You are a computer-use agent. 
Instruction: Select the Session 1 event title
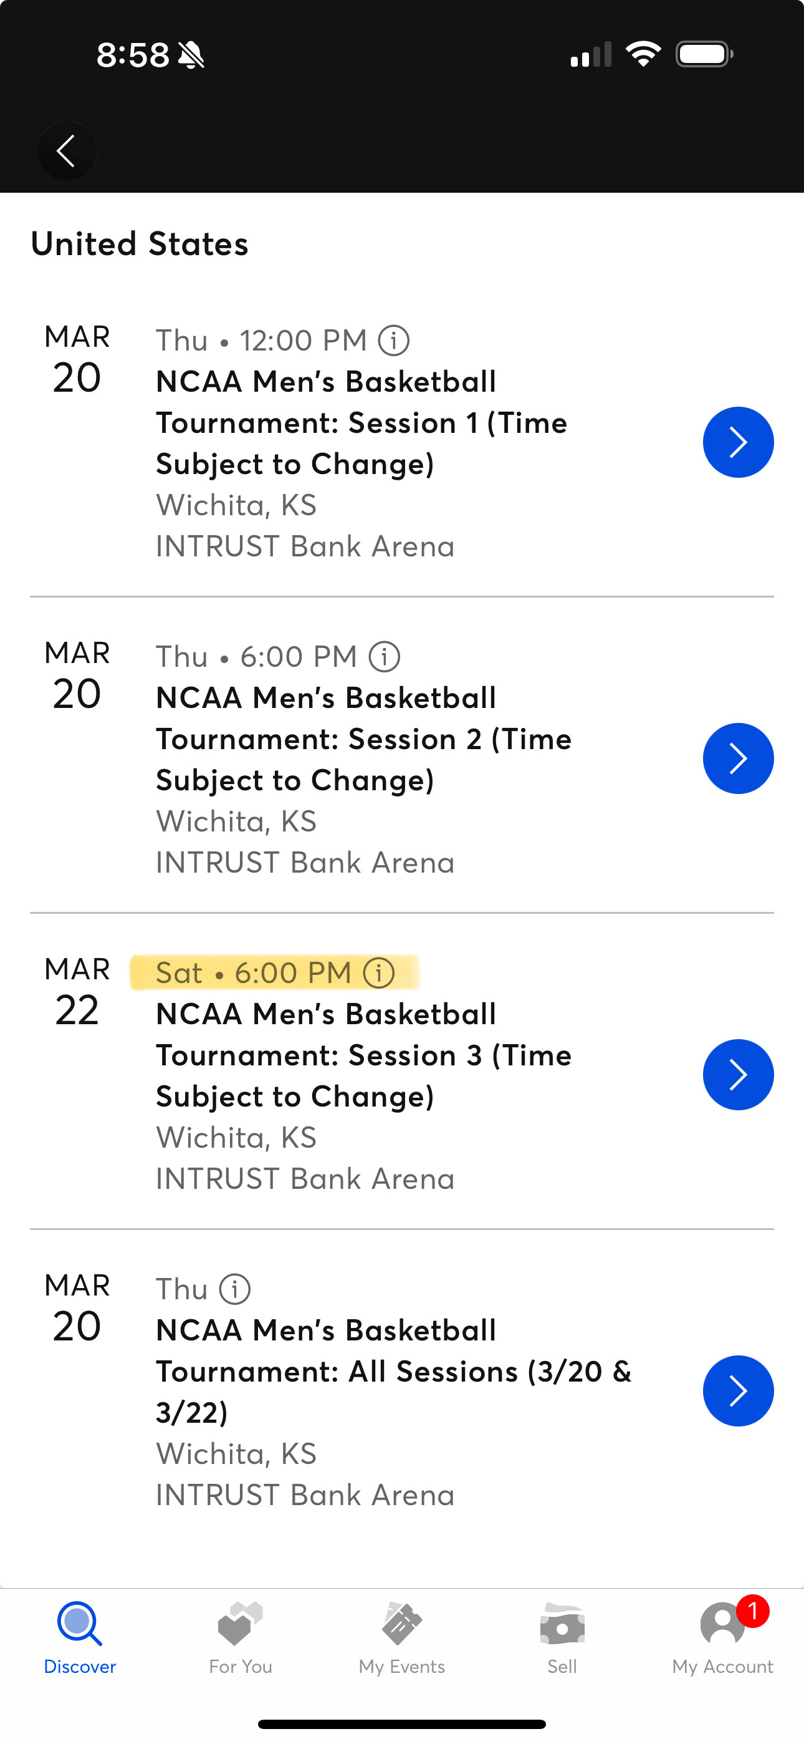pyautogui.click(x=361, y=422)
